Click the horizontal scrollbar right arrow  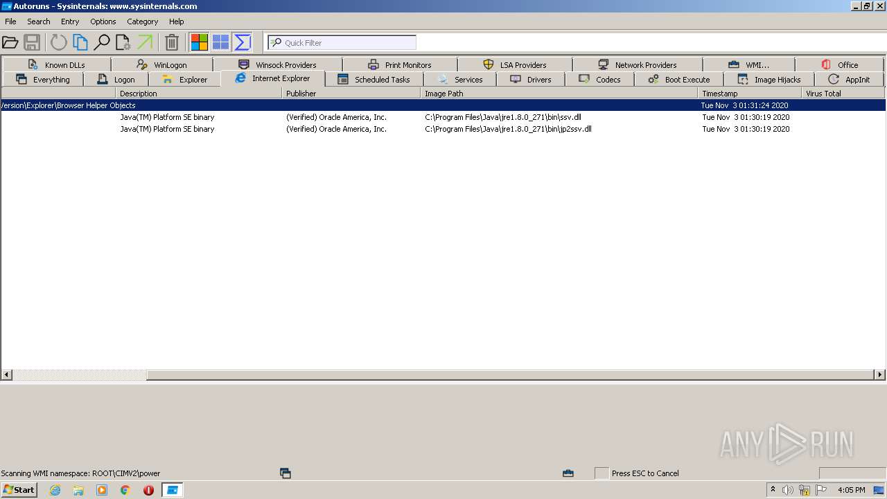click(x=880, y=375)
